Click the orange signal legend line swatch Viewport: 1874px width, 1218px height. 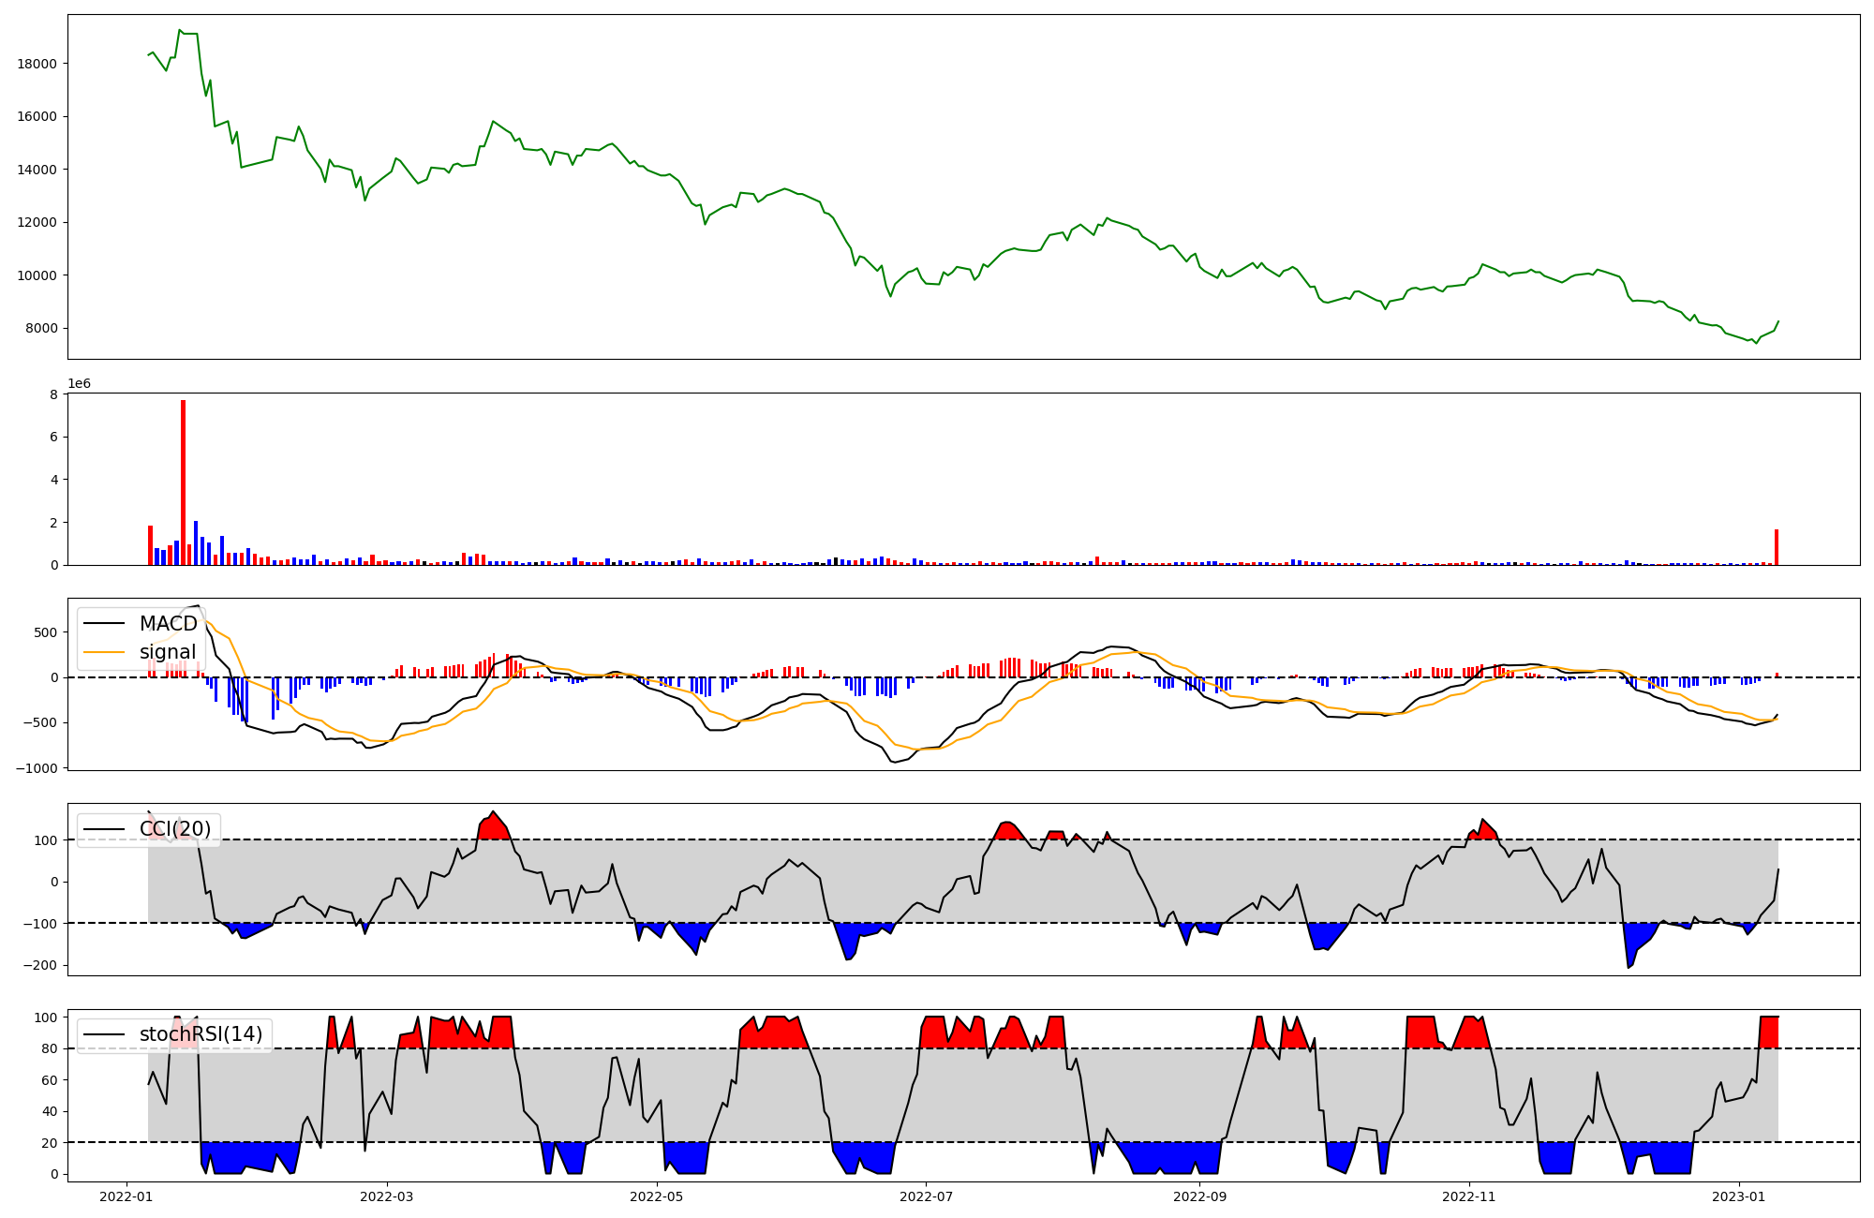tap(103, 652)
